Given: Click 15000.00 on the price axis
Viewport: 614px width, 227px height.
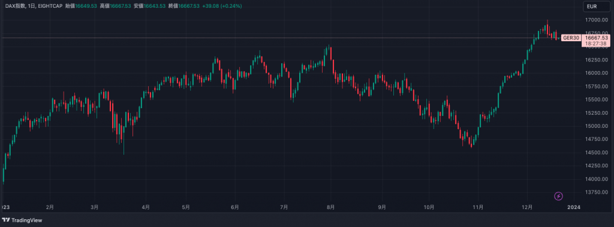Looking at the screenshot, I should click(x=597, y=126).
